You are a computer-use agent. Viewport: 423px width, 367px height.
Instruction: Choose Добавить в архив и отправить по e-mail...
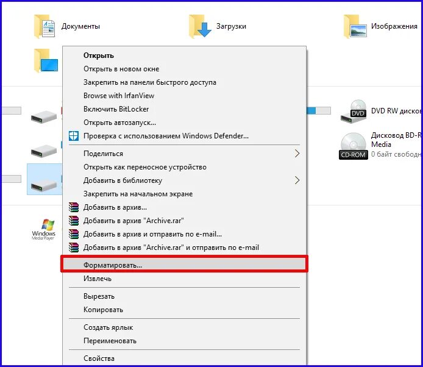click(185, 234)
